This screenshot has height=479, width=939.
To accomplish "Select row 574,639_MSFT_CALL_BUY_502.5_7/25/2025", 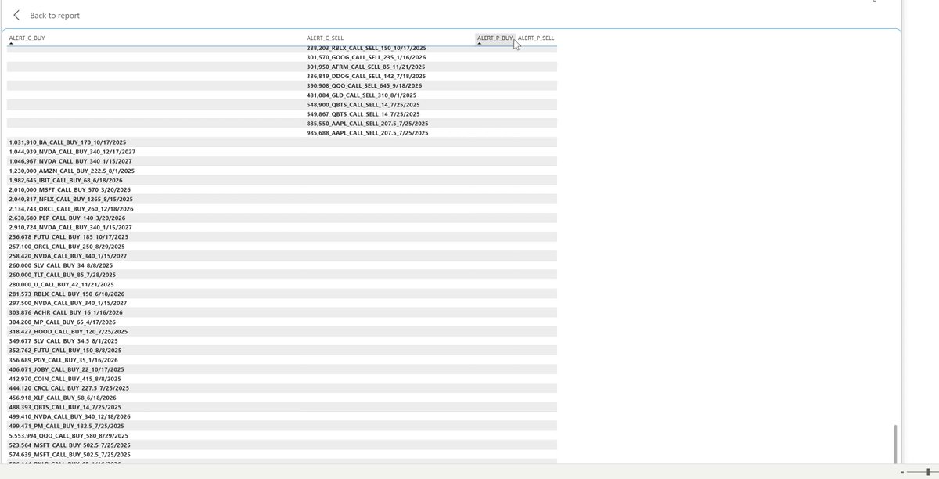I will [x=282, y=454].
